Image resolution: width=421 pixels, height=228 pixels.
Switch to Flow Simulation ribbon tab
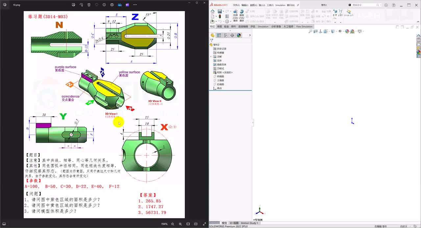click(x=304, y=26)
